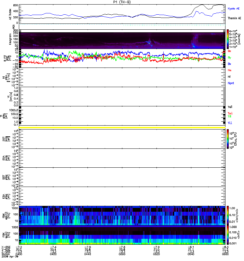Click the "6×10⁴" Keogram colorbar tick label
The image size is (244, 261).
click(x=233, y=31)
